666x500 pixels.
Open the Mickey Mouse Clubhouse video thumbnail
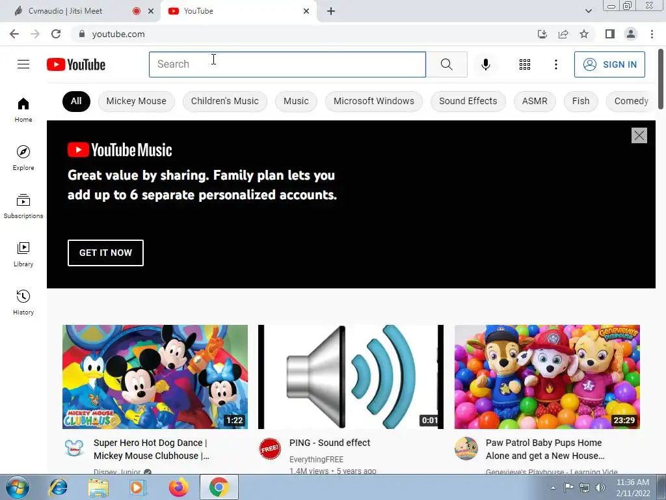tap(155, 377)
